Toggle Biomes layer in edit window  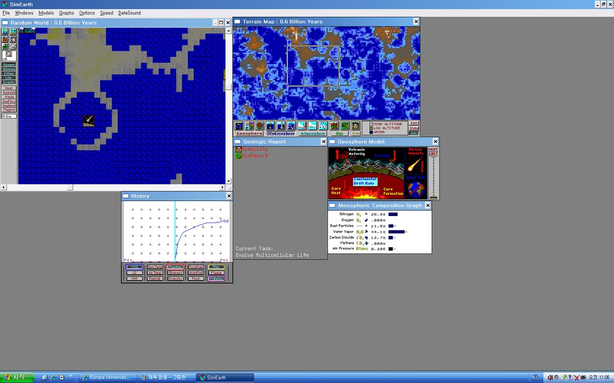(x=8, y=69)
